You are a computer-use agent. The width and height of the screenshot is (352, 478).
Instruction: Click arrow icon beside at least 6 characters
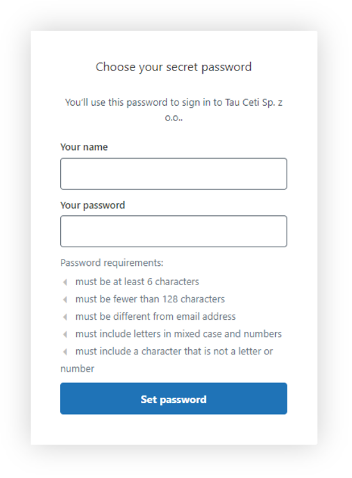[x=65, y=283]
